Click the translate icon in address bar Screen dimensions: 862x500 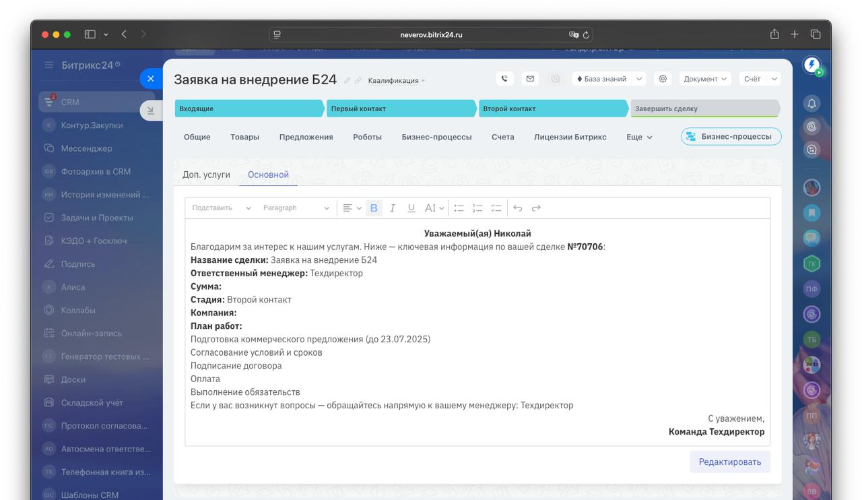574,35
